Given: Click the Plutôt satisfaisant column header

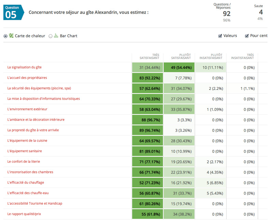Looking at the screenshot, I should coord(181,57).
